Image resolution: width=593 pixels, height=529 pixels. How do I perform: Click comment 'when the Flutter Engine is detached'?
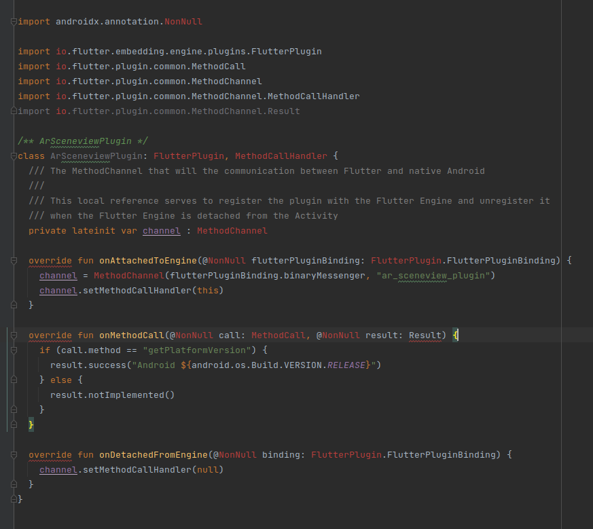pyautogui.click(x=183, y=216)
